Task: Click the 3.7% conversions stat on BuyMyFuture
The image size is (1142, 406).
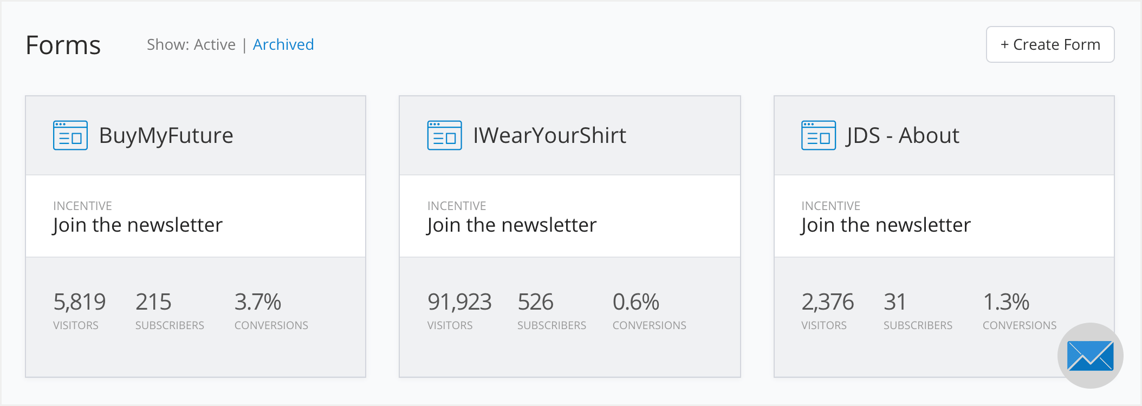Action: coord(258,302)
